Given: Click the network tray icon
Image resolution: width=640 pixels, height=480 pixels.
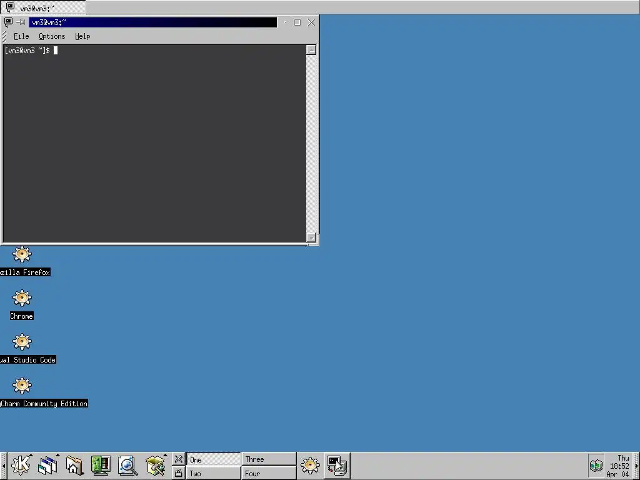Looking at the screenshot, I should [x=596, y=465].
